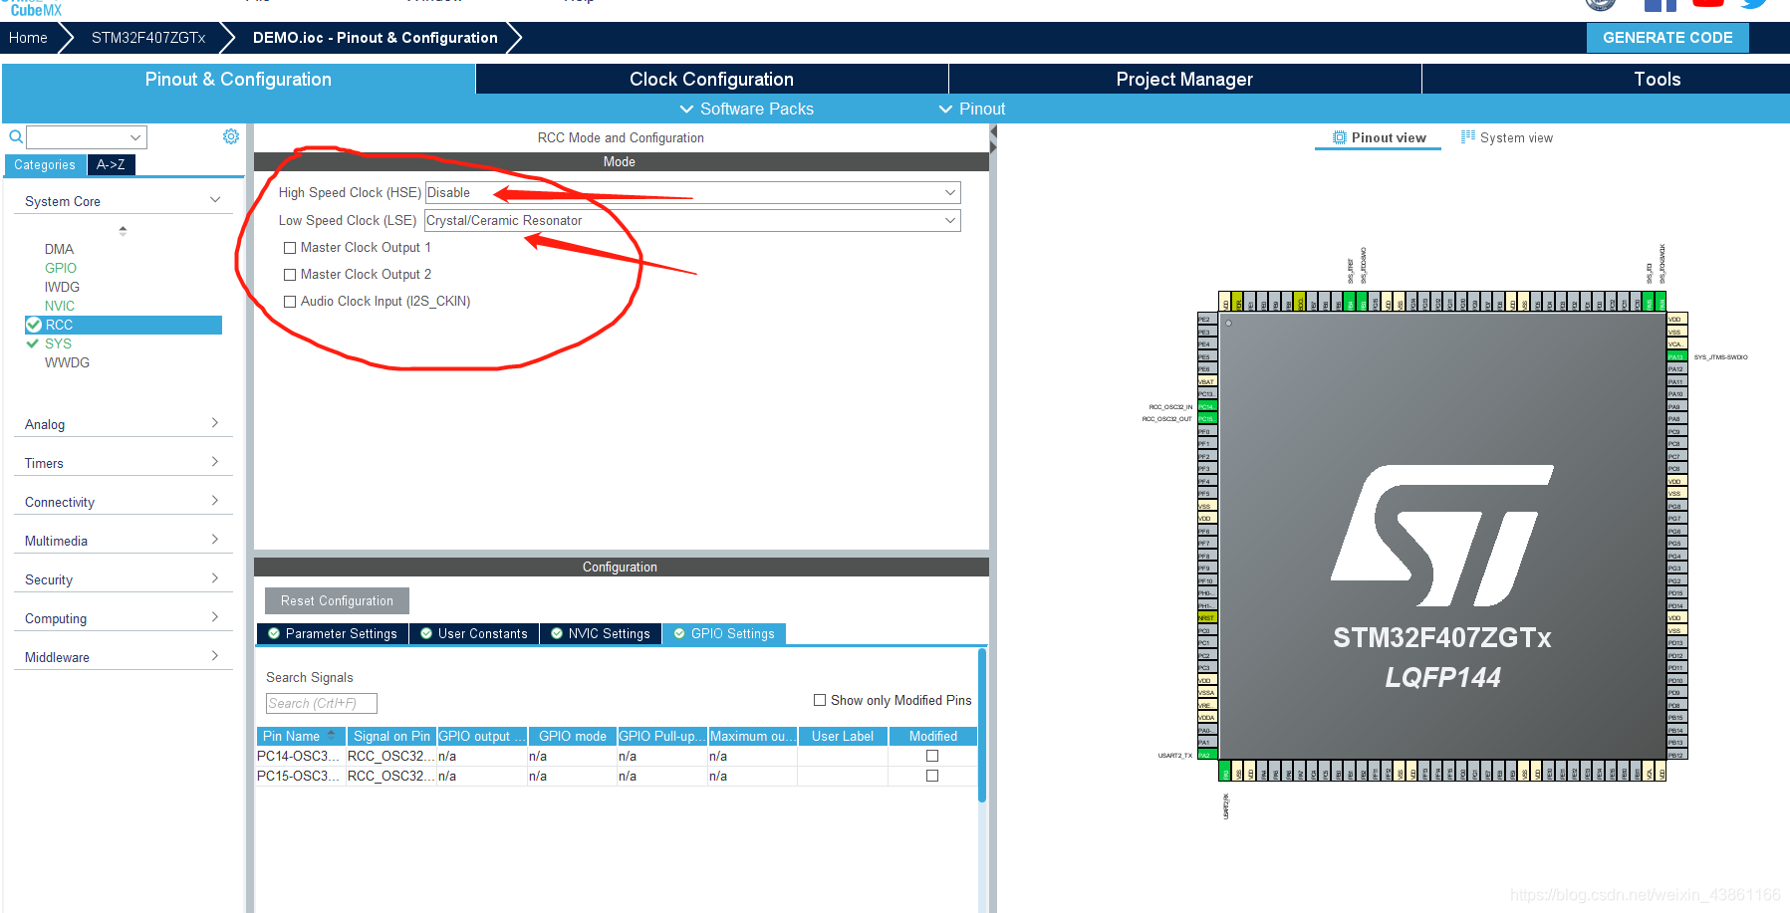The image size is (1790, 913).
Task: Go to Home in the breadcrumb
Action: point(28,38)
